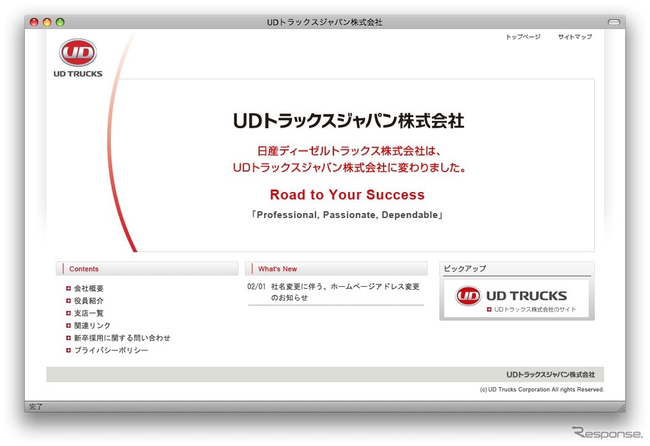Viewport: 650px width, 446px height.
Task: Click red arrow bullet beside 関連リンク
Action: click(x=68, y=326)
